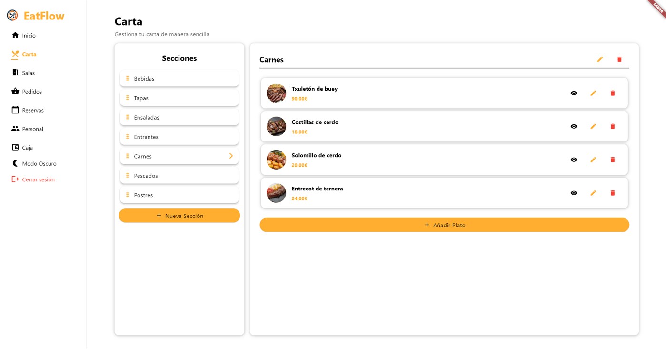The height and width of the screenshot is (349, 666).
Task: Open the Entrantes section
Action: pyautogui.click(x=179, y=137)
